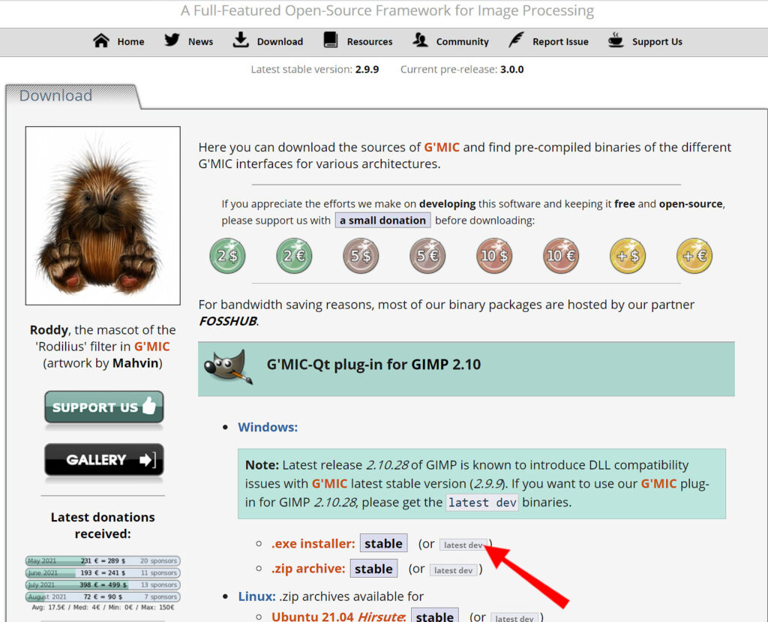Download stable .zip archive

373,569
